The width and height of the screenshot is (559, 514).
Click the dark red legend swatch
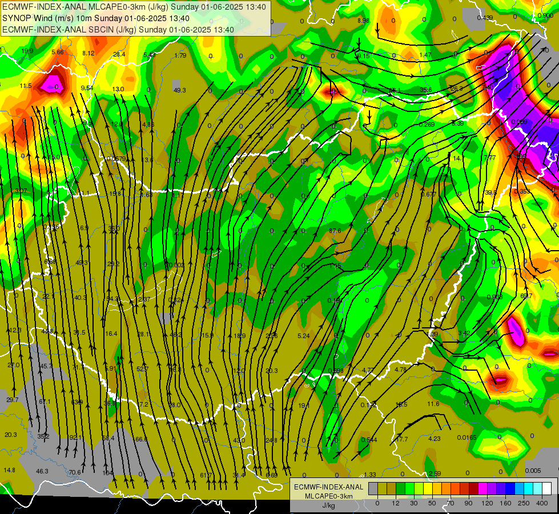473,489
